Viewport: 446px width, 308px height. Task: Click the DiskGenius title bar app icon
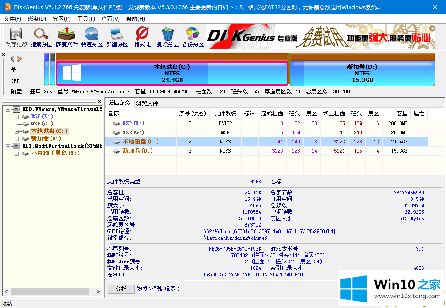tap(7, 7)
